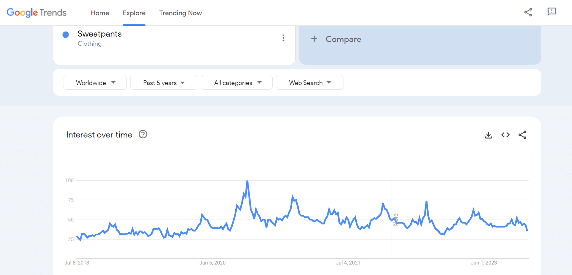The width and height of the screenshot is (572, 275).
Task: Click the Sweatpants search term text
Action: pos(99,34)
